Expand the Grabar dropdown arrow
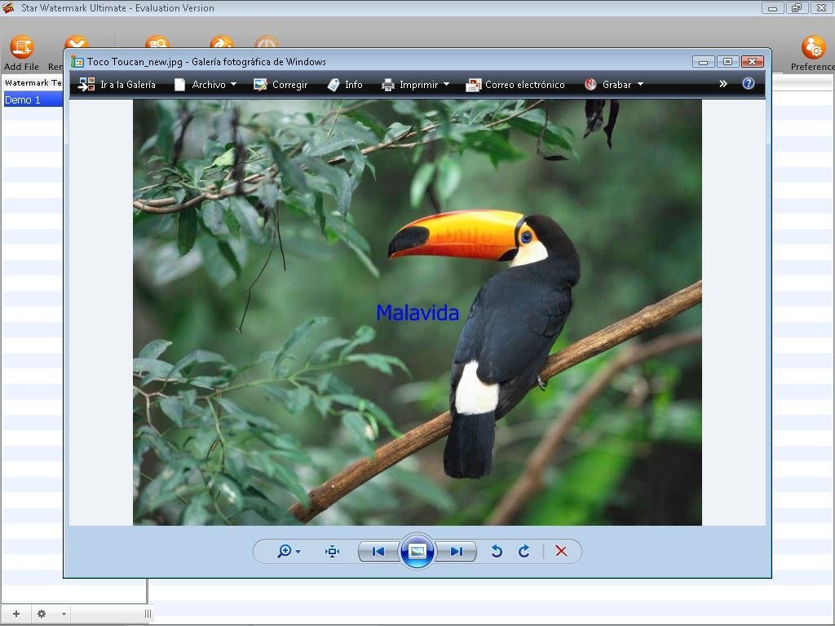The image size is (835, 626). coord(641,85)
